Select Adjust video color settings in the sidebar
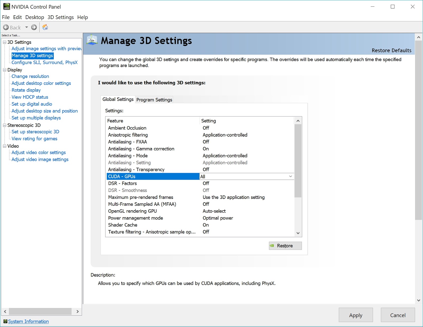Viewport: 423px width, 327px height. coord(38,152)
